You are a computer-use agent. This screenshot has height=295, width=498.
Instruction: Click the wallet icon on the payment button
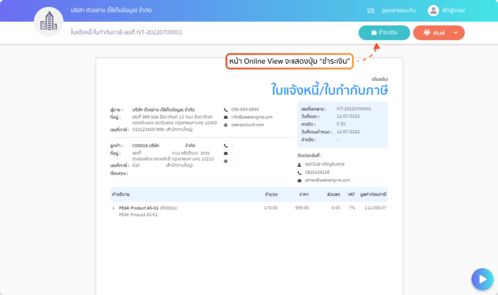(373, 32)
